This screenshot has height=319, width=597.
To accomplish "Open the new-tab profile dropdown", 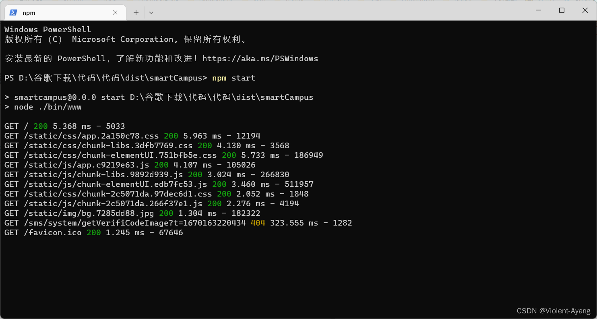I will tap(151, 12).
